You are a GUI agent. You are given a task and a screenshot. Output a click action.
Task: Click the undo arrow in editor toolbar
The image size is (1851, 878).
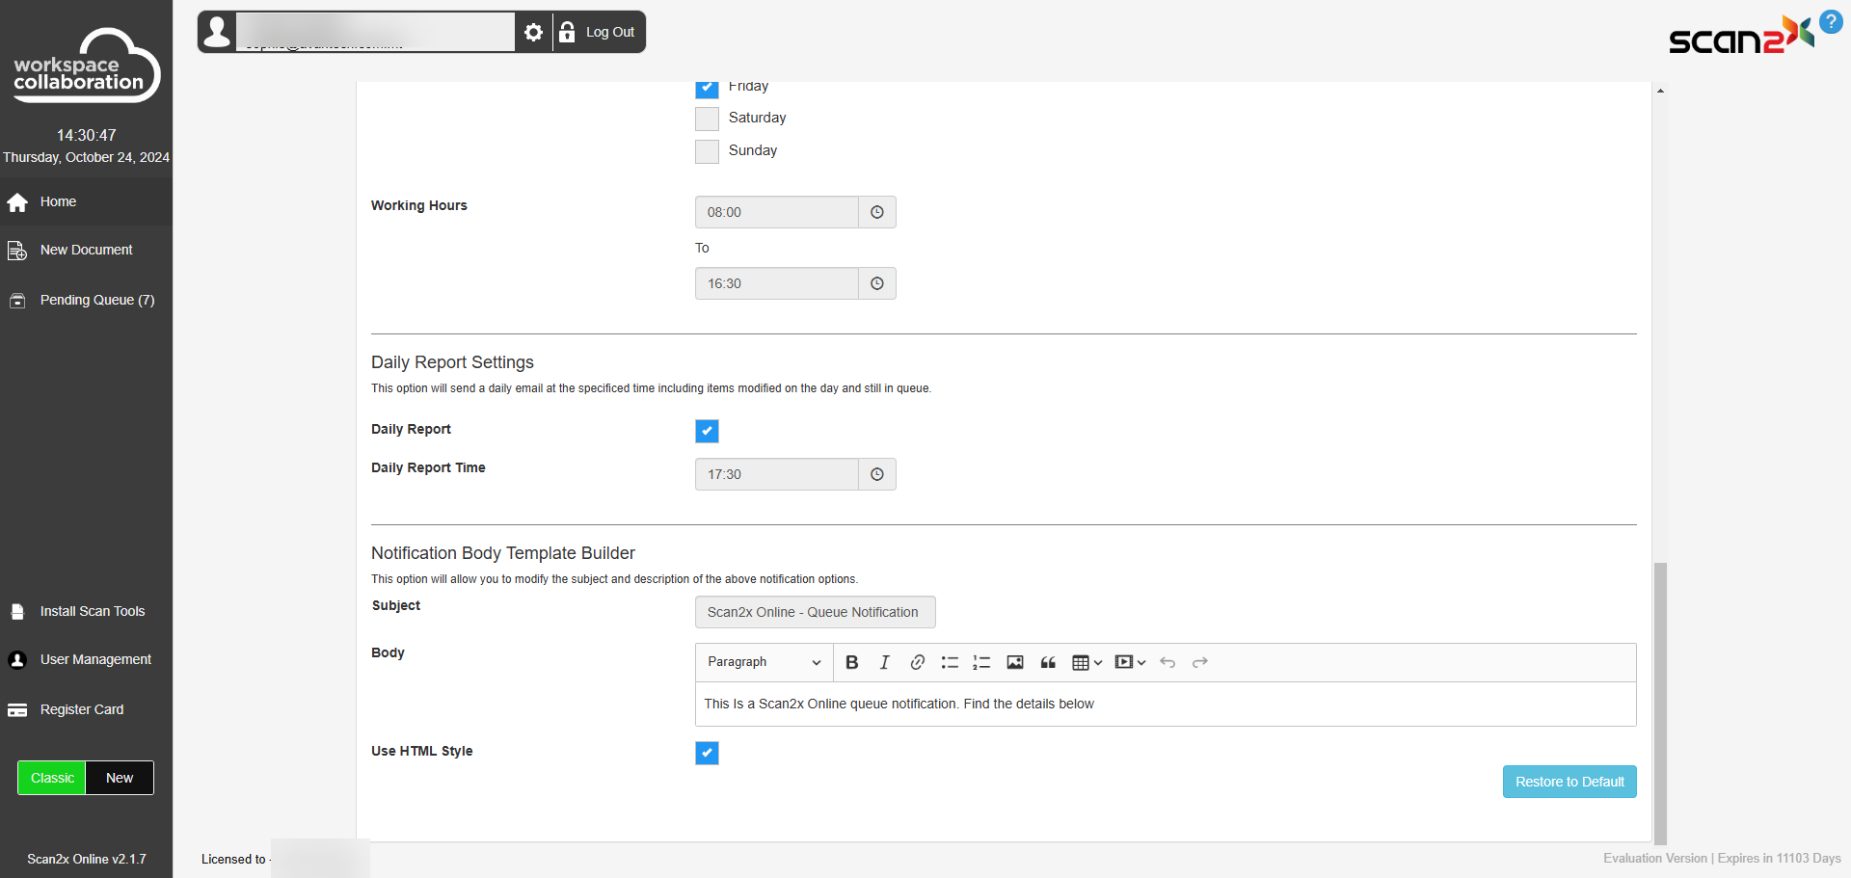pos(1167,662)
